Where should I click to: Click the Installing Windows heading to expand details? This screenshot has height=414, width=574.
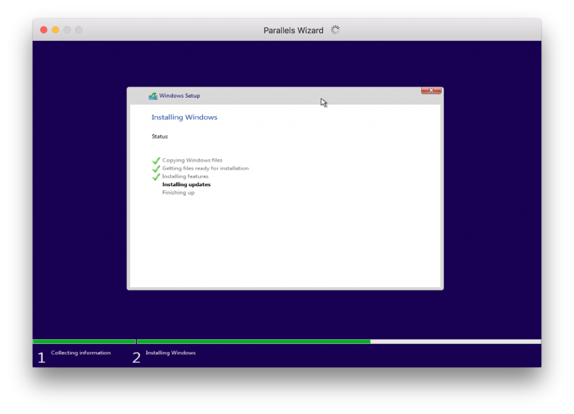184,117
